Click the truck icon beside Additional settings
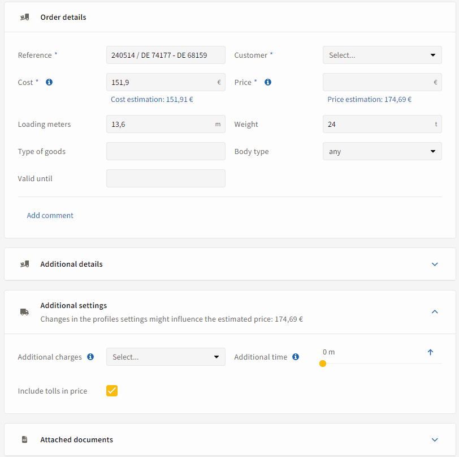Viewport: 459px width, 457px height. (24, 312)
